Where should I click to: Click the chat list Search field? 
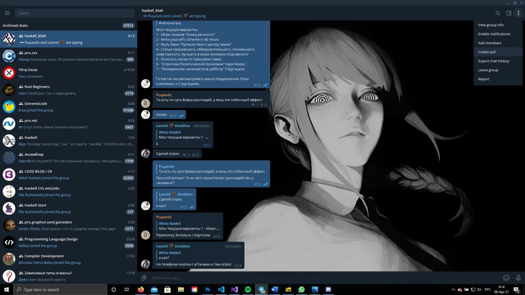[74, 13]
